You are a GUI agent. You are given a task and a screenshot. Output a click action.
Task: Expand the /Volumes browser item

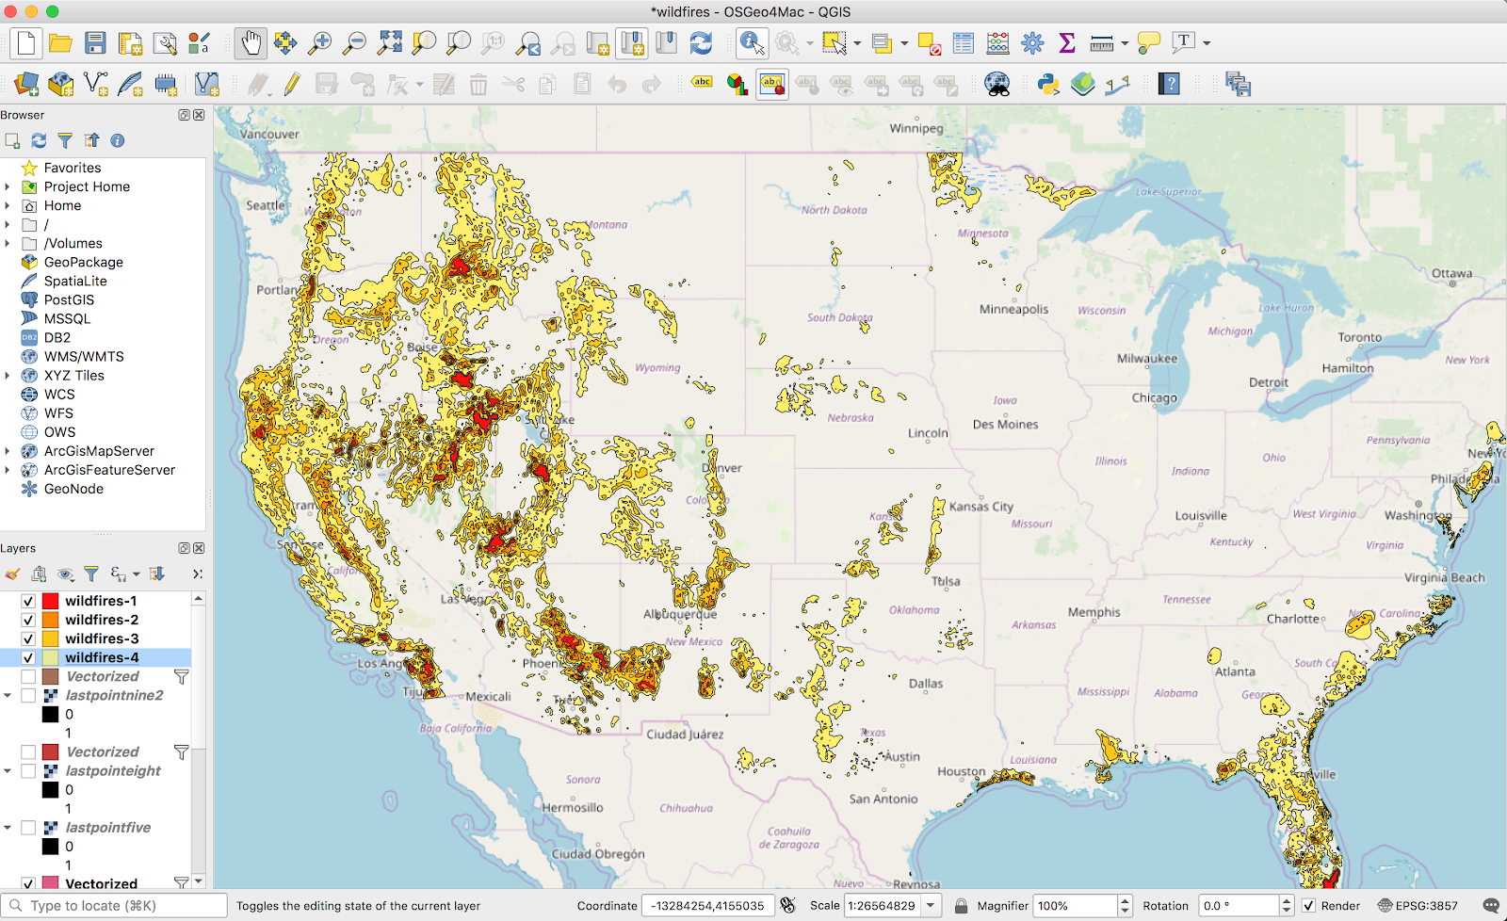click(x=8, y=243)
